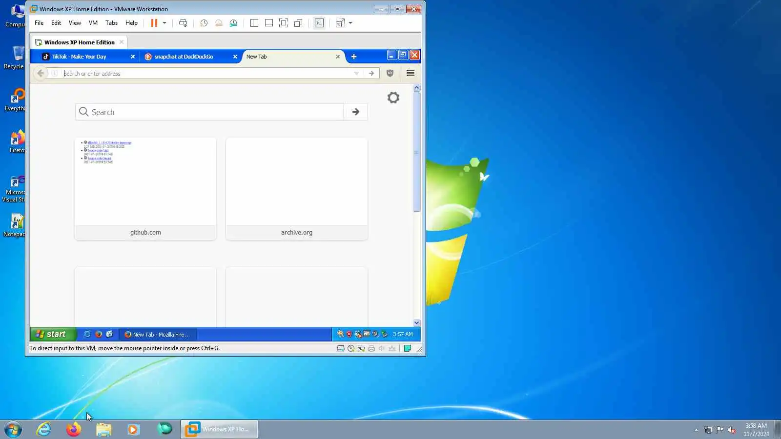Pause the virtual machine with the orange button
Viewport: 781px width, 439px height.
154,23
